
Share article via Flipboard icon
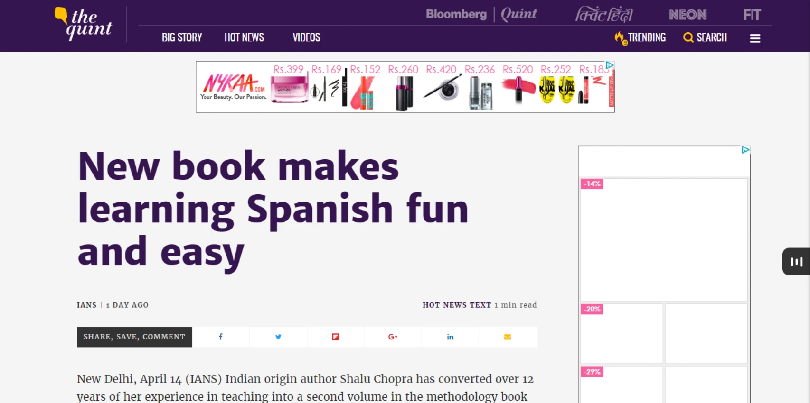[x=336, y=337]
